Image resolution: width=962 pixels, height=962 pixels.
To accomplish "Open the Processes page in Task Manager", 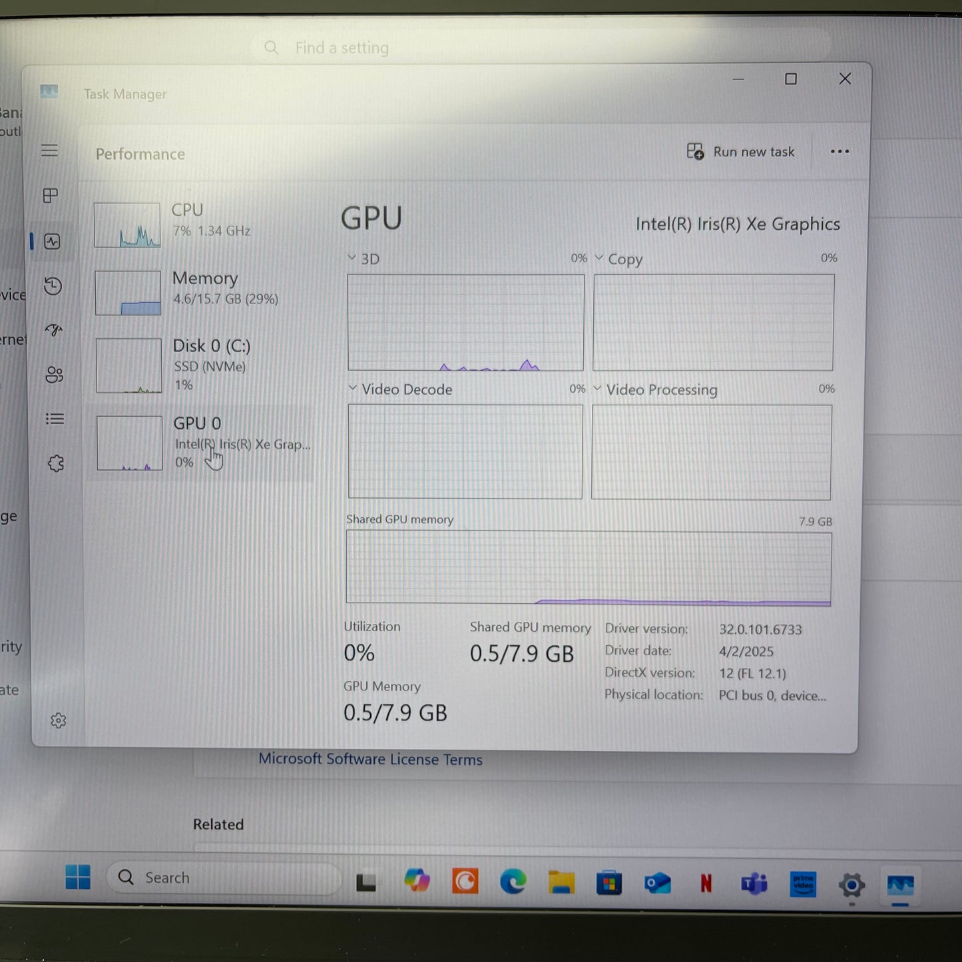I will [x=52, y=196].
